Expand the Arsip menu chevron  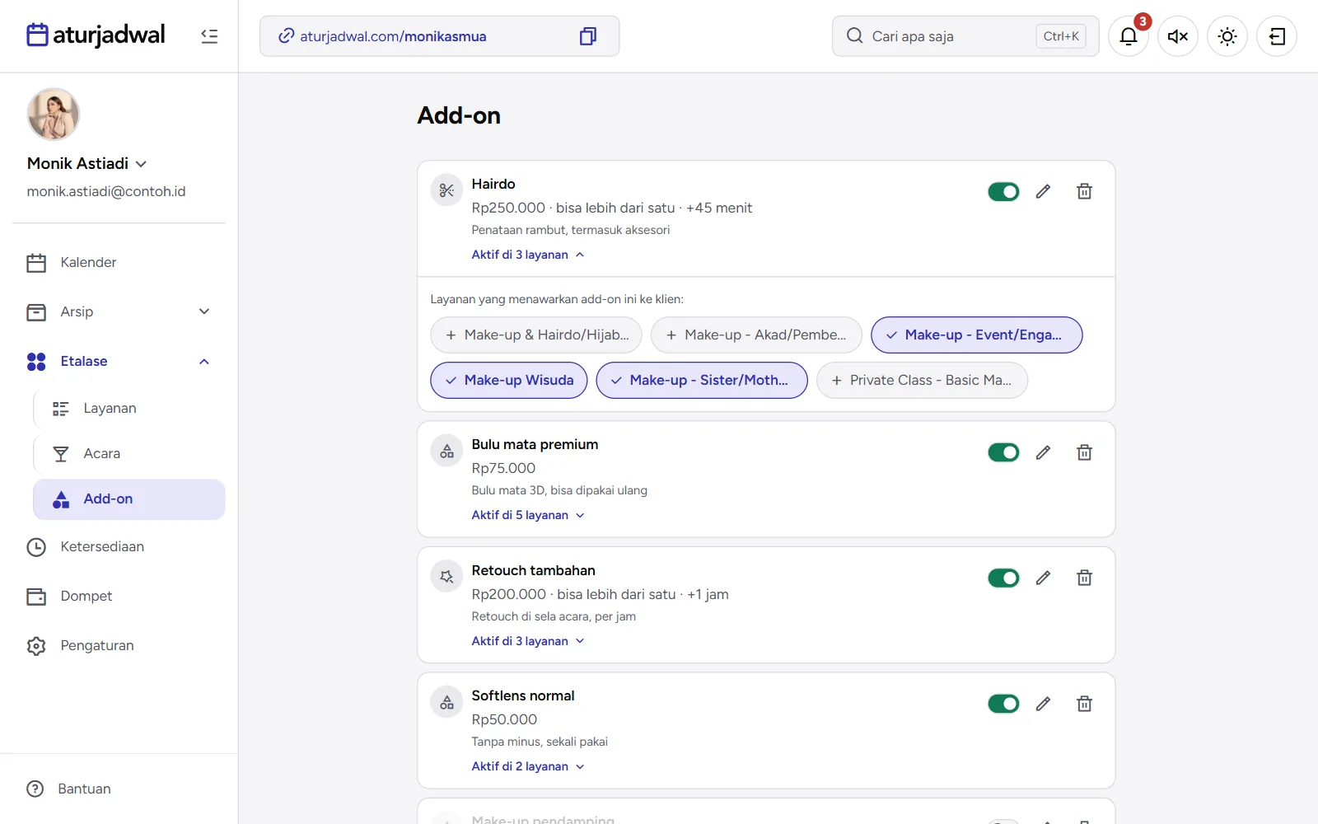point(204,311)
